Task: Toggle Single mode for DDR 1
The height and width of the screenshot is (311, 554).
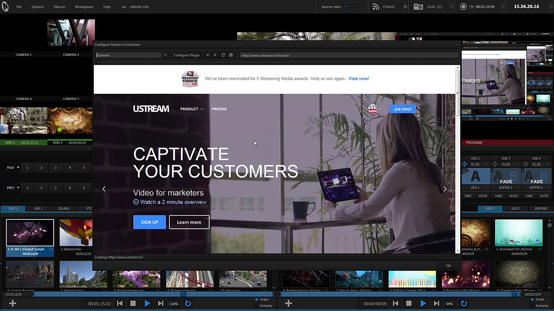Action: click(x=257, y=299)
